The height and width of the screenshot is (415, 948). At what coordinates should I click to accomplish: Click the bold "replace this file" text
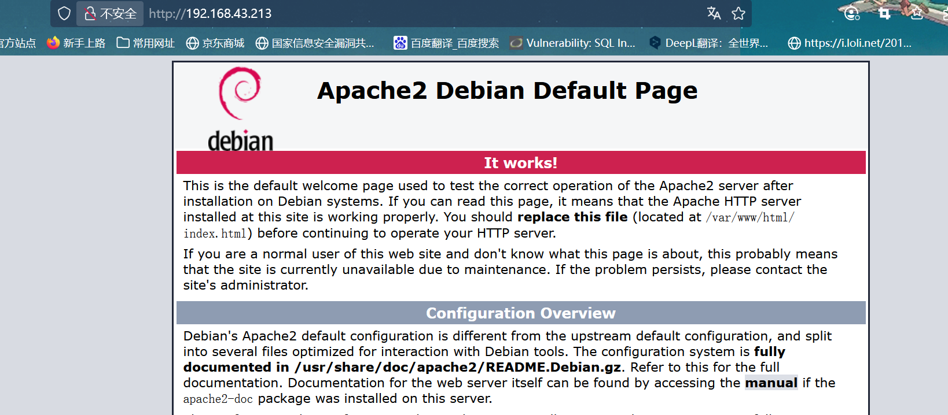click(x=572, y=217)
